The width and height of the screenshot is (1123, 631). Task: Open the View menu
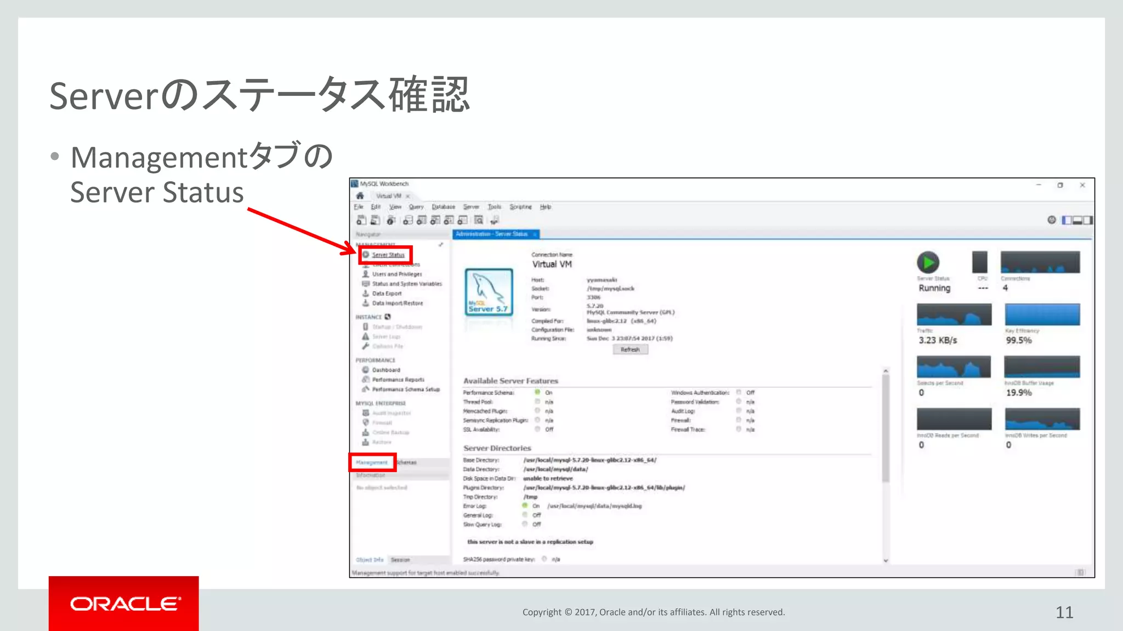[395, 207]
